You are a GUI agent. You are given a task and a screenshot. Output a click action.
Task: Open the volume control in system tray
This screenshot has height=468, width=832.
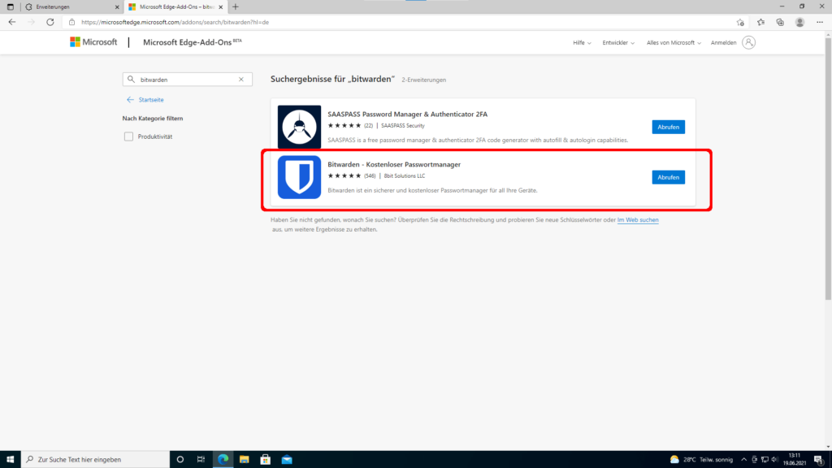coord(774,460)
